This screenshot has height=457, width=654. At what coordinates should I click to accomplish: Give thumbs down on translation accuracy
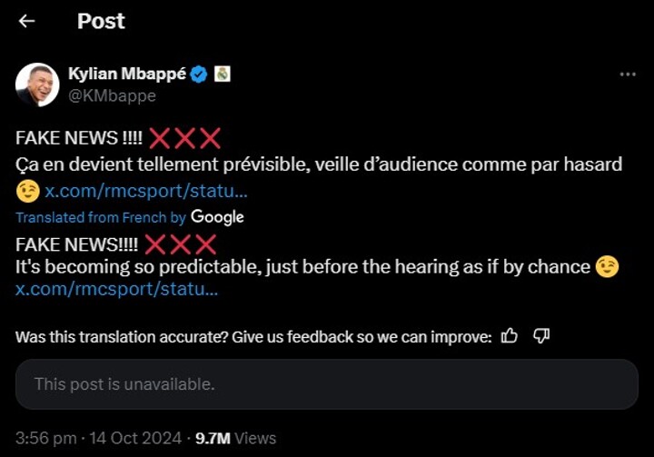point(541,336)
